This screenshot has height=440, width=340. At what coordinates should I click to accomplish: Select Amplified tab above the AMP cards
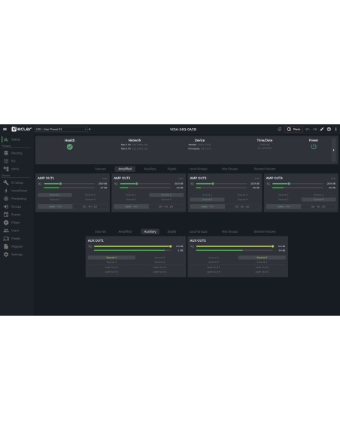tap(125, 169)
